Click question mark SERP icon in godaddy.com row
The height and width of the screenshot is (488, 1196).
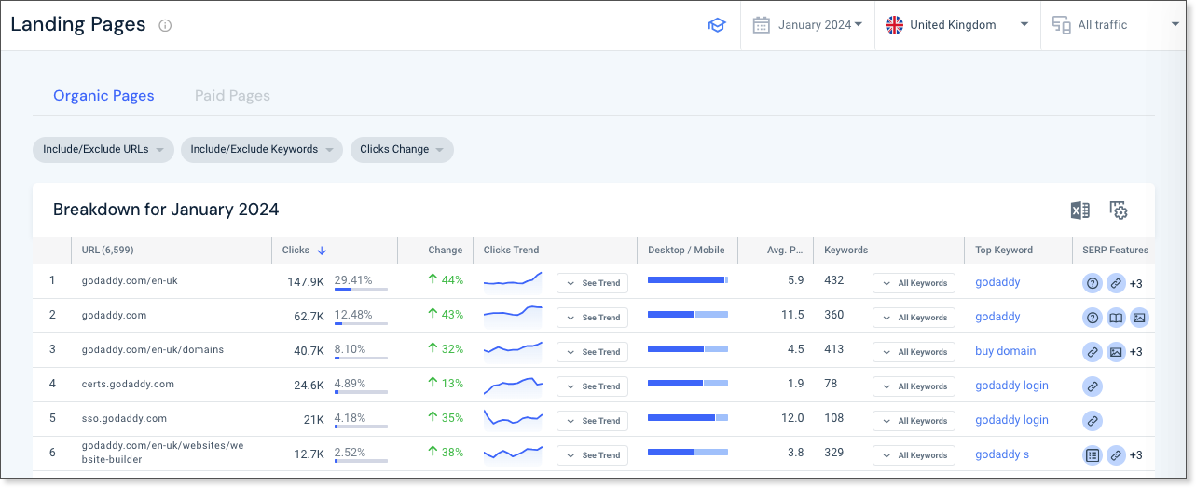[1093, 318]
